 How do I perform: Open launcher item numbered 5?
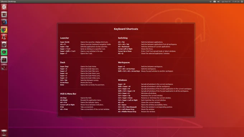(x=4, y=44)
